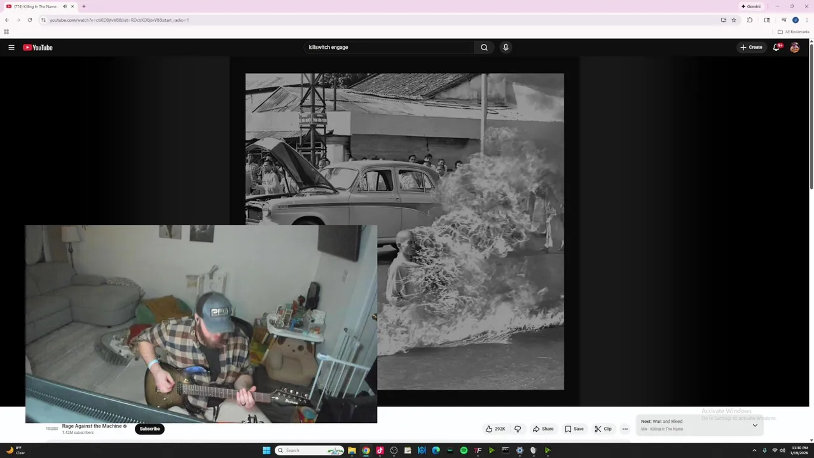Viewport: 814px width, 458px height.
Task: Click the browser address bar URL
Action: coord(119,20)
